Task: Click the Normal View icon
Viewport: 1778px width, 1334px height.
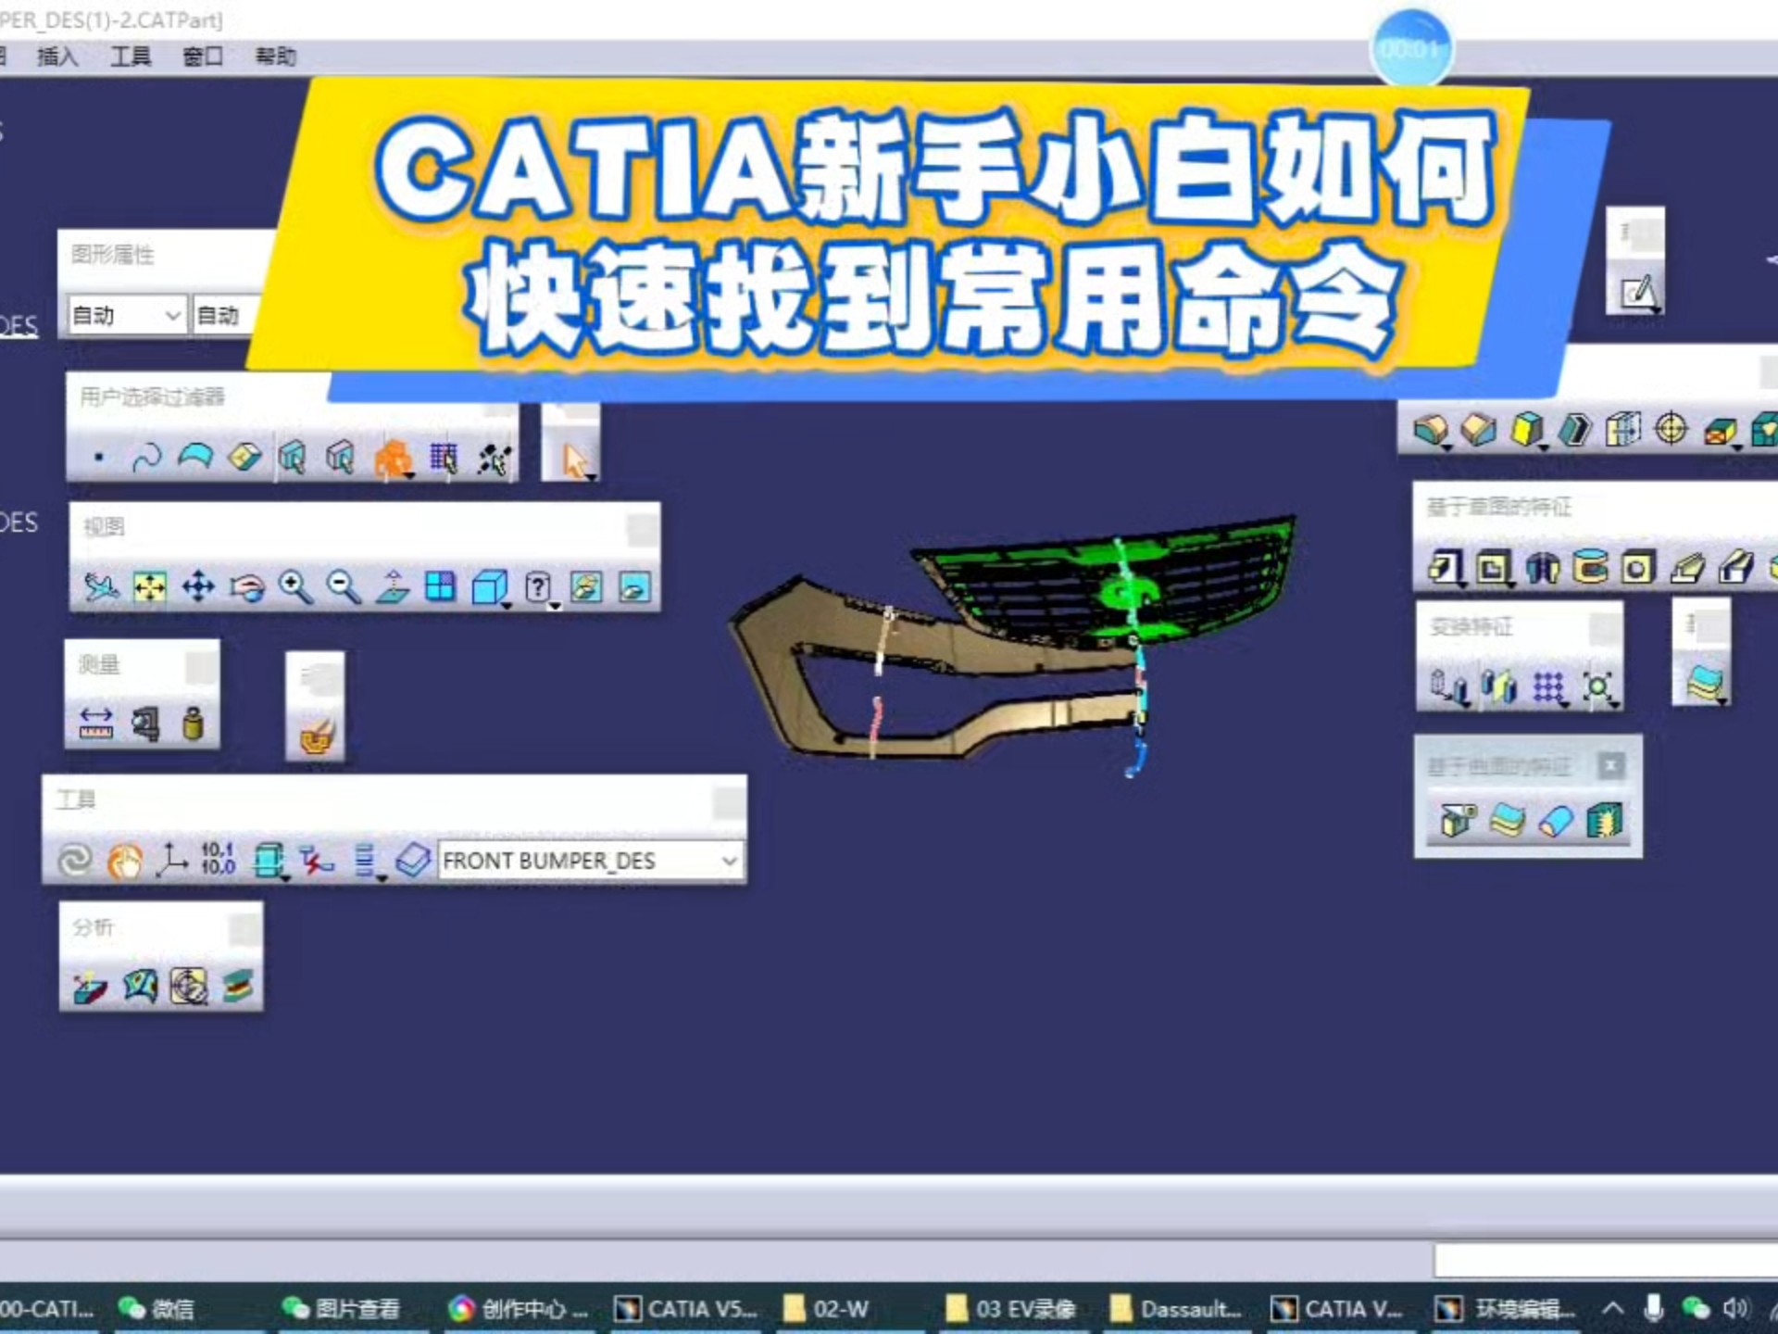Action: point(393,586)
